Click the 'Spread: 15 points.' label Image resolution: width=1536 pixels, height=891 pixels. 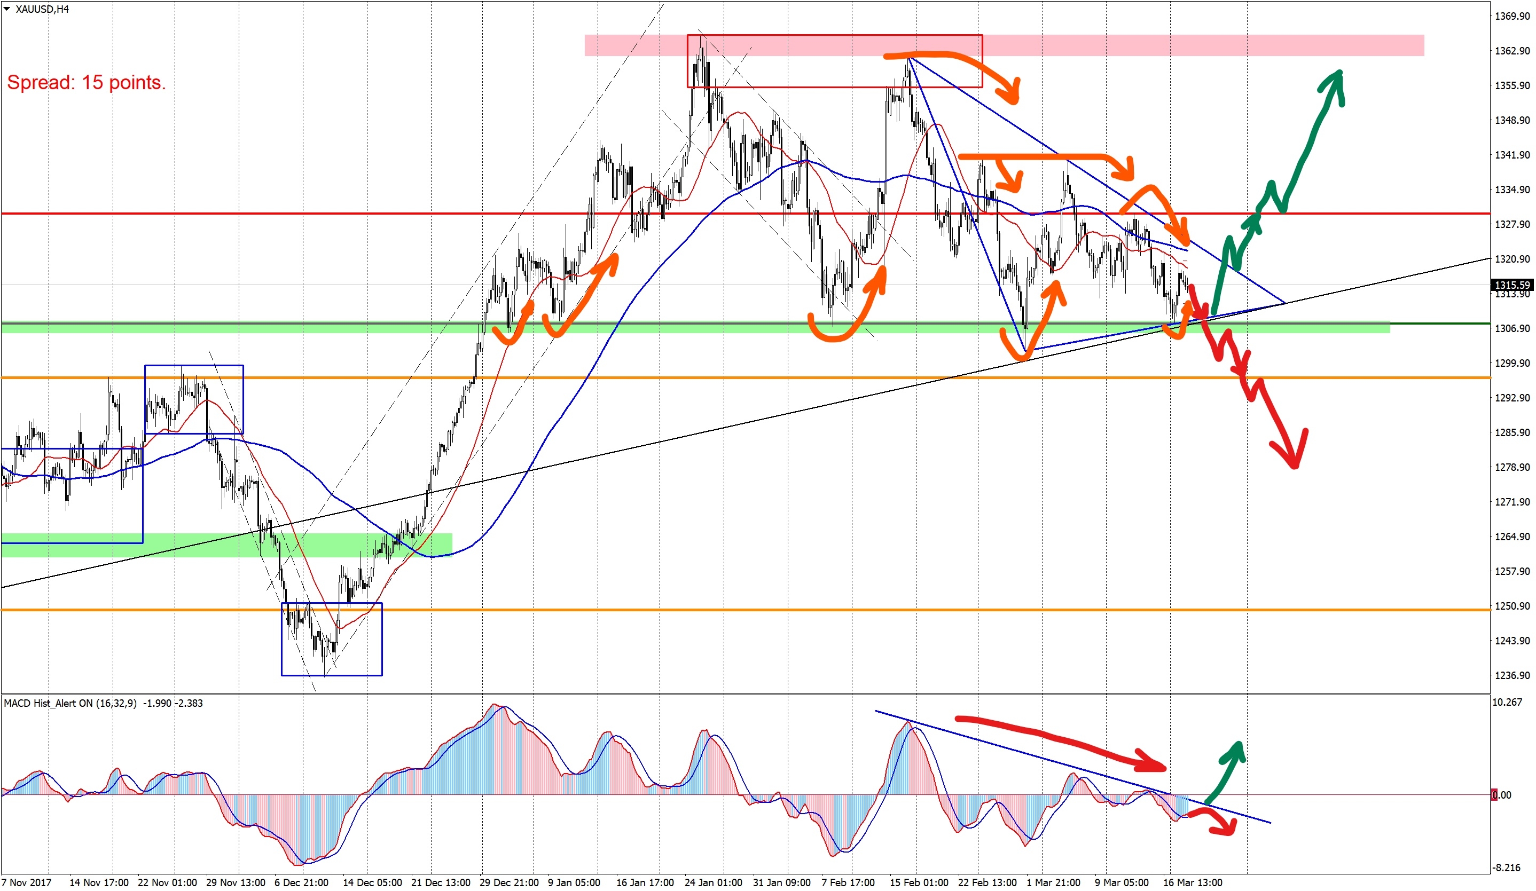pyautogui.click(x=86, y=82)
